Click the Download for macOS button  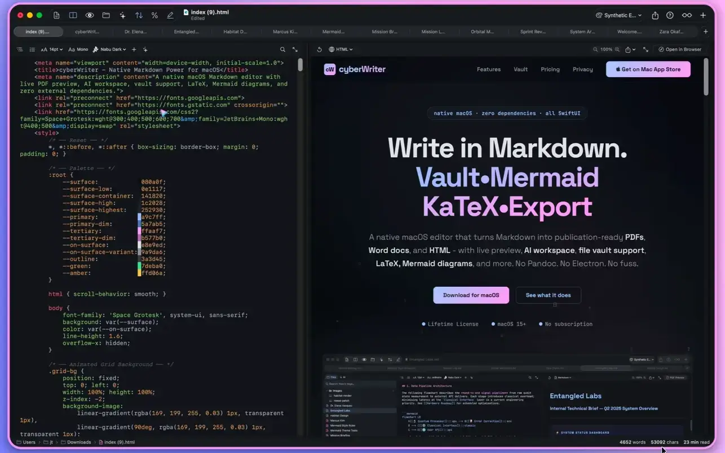click(x=471, y=295)
